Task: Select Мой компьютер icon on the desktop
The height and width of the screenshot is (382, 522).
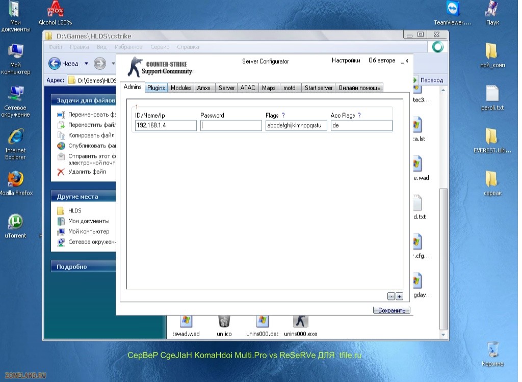Action: [15, 59]
